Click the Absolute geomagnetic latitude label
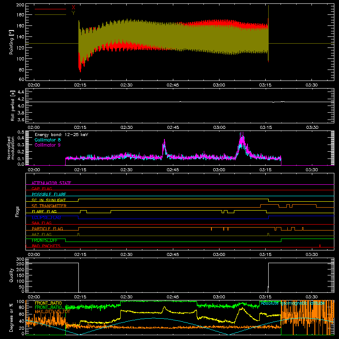The width and height of the screenshot is (339, 339). 293,303
